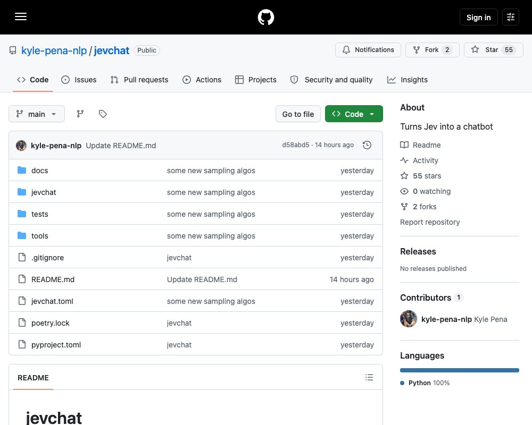This screenshot has height=425, width=532.
Task: Open kyle-pena-nlp contributor name link
Action: tap(446, 319)
